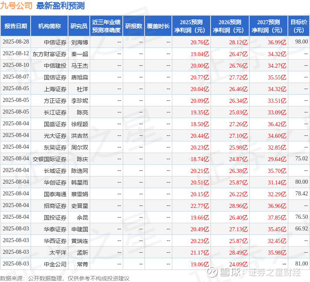310x282 pixels.
Task: Click analyst name 周尔双
Action: click(x=79, y=147)
